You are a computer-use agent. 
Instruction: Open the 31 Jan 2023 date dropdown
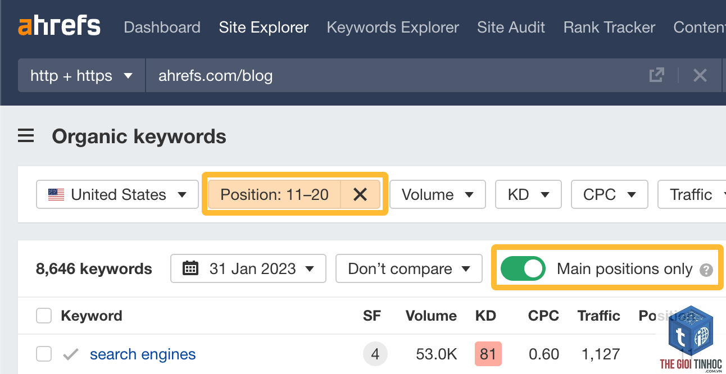[x=248, y=268]
